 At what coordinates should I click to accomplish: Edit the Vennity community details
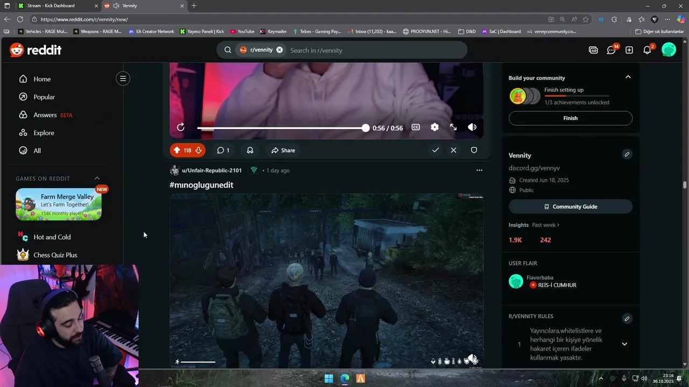(x=627, y=155)
